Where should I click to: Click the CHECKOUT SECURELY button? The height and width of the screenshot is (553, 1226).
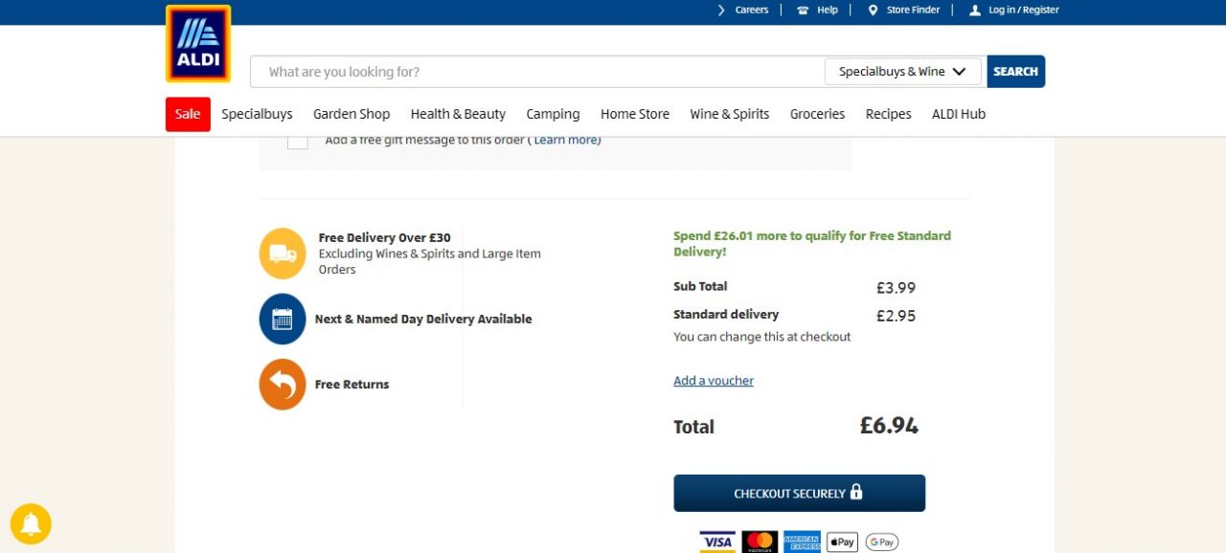click(x=800, y=493)
